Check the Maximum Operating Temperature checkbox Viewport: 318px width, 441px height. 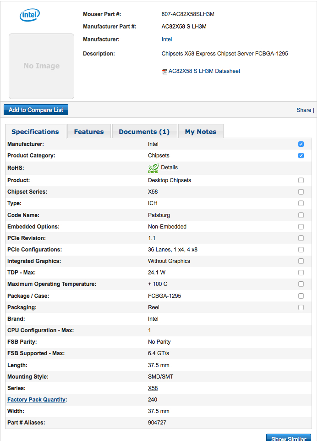(x=301, y=284)
